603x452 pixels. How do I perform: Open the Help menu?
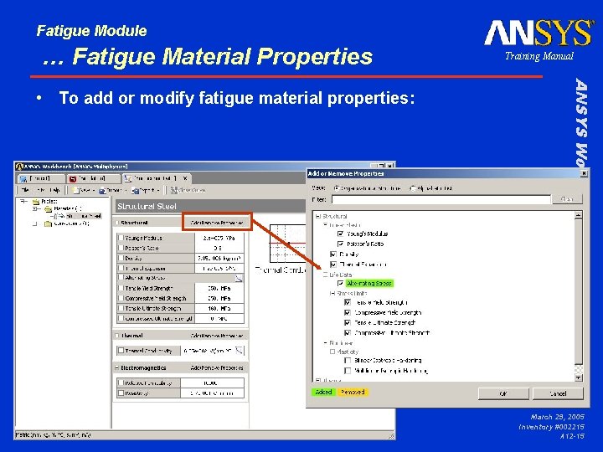[x=55, y=190]
